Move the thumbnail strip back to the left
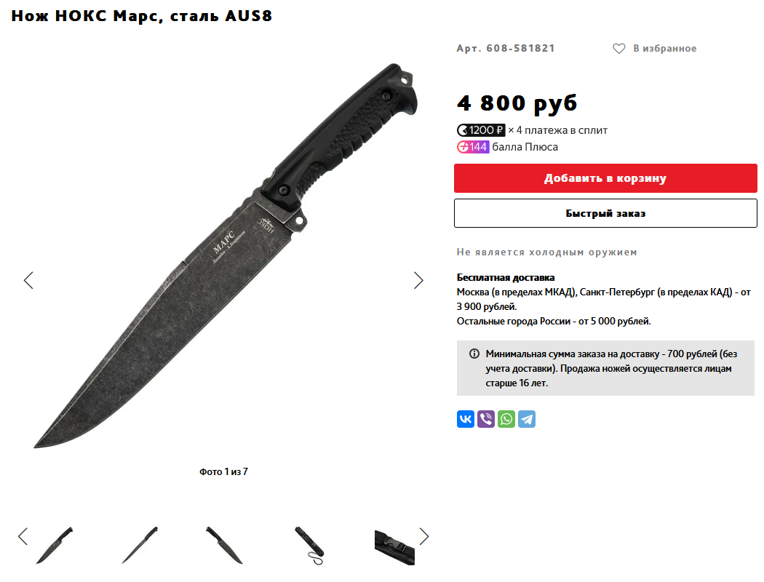Viewport: 764px width, 582px height. [x=23, y=537]
